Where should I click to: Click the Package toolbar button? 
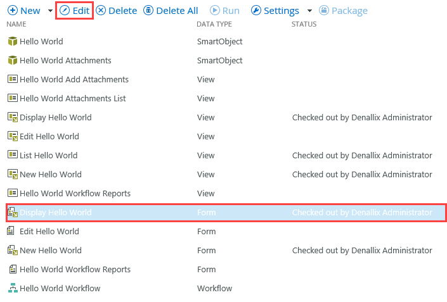click(343, 11)
